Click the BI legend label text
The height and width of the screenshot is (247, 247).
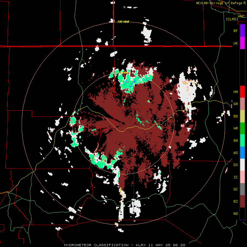[x=235, y=201]
